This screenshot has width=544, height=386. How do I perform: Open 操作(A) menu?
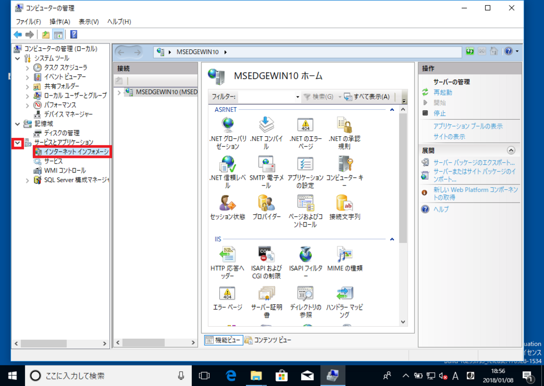59,21
